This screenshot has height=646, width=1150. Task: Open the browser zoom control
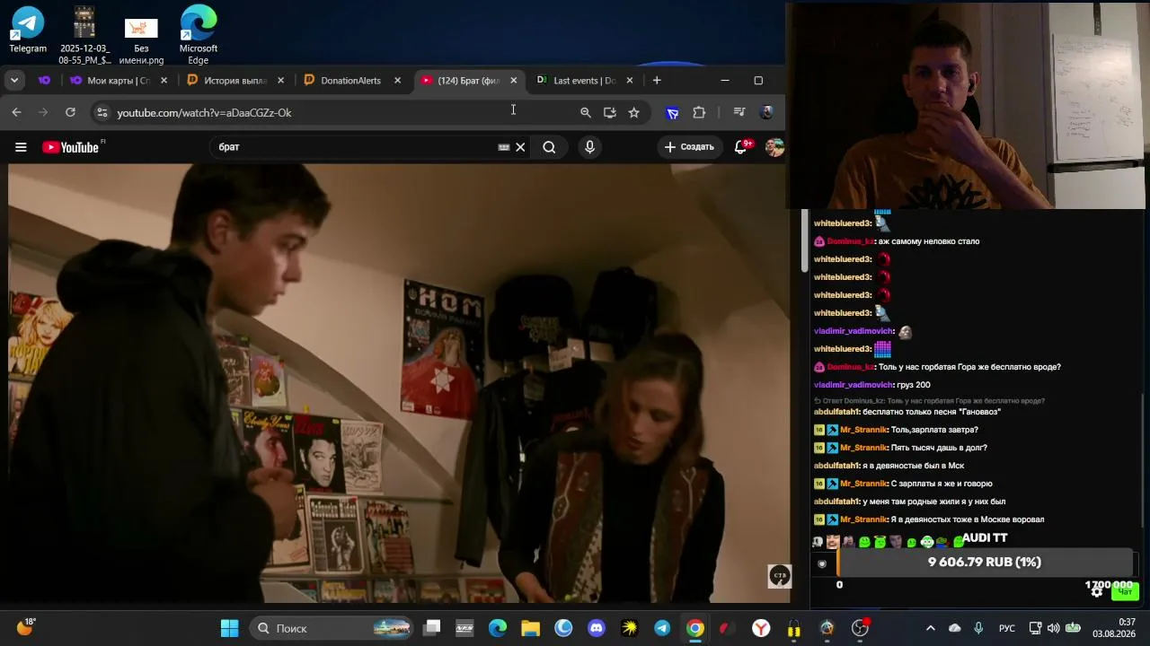[586, 112]
